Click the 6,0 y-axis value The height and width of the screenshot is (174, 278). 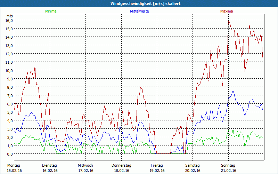pos(10,104)
